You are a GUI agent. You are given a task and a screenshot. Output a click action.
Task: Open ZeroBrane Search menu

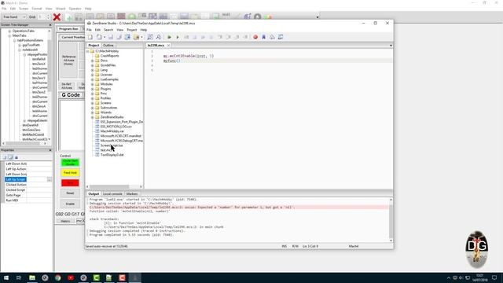coord(108,30)
